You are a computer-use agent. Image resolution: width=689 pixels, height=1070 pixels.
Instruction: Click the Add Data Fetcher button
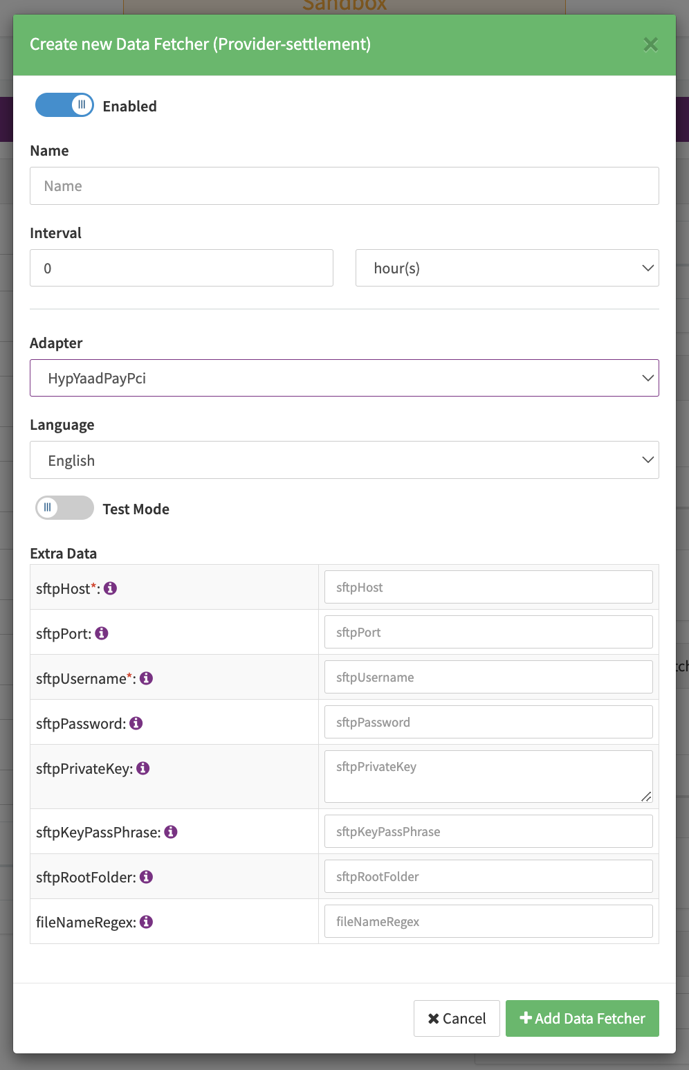pos(582,1018)
